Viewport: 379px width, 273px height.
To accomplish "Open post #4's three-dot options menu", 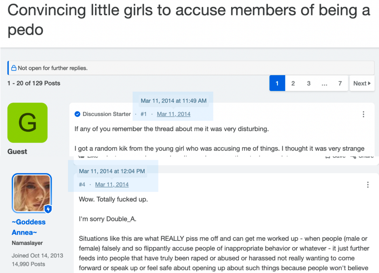I will pos(368,185).
